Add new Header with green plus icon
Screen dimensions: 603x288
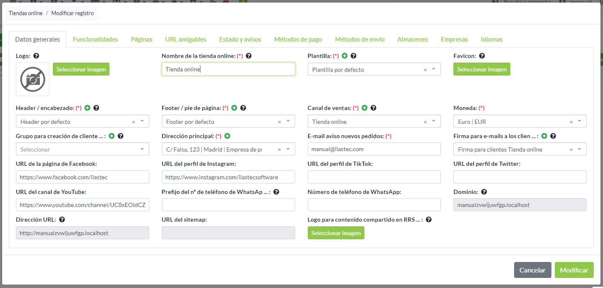(x=87, y=108)
